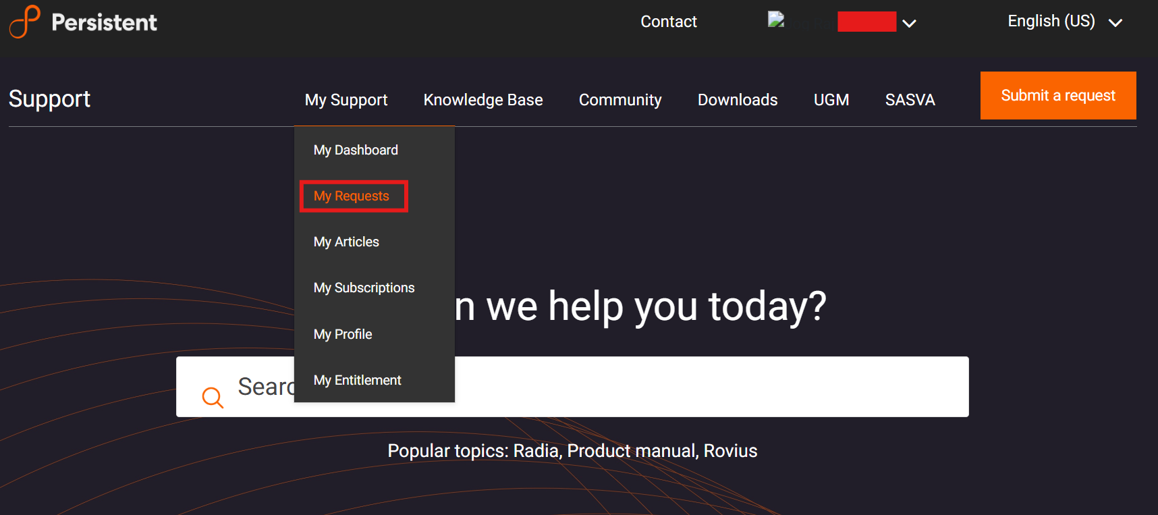Click the Rovius popular topic link
Image resolution: width=1158 pixels, height=515 pixels.
click(x=731, y=451)
